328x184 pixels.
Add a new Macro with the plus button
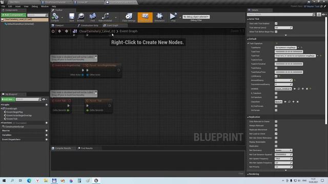click(47, 131)
